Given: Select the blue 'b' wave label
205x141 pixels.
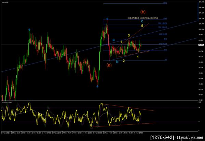Looking at the screenshot, I should pos(117,62).
